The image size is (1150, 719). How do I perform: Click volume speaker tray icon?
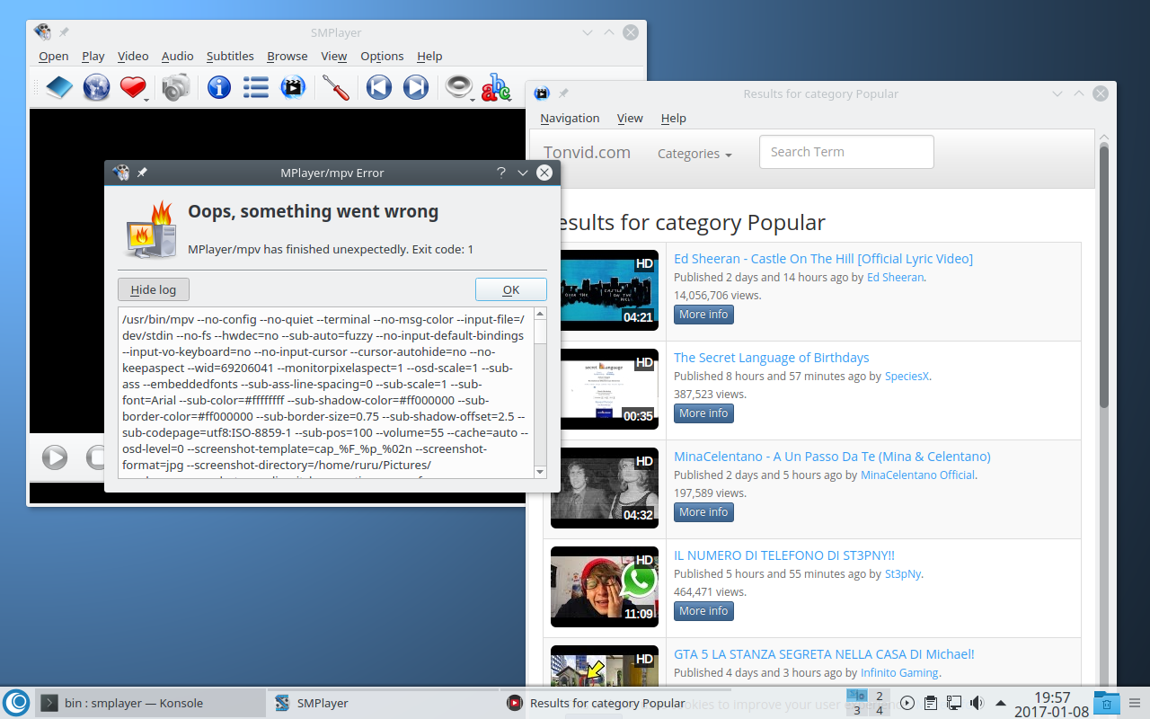click(x=977, y=703)
